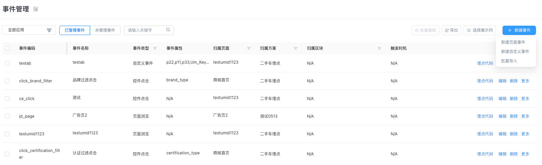Edit the ce_click event
Viewport: 542px width, 165px height.
click(502, 99)
